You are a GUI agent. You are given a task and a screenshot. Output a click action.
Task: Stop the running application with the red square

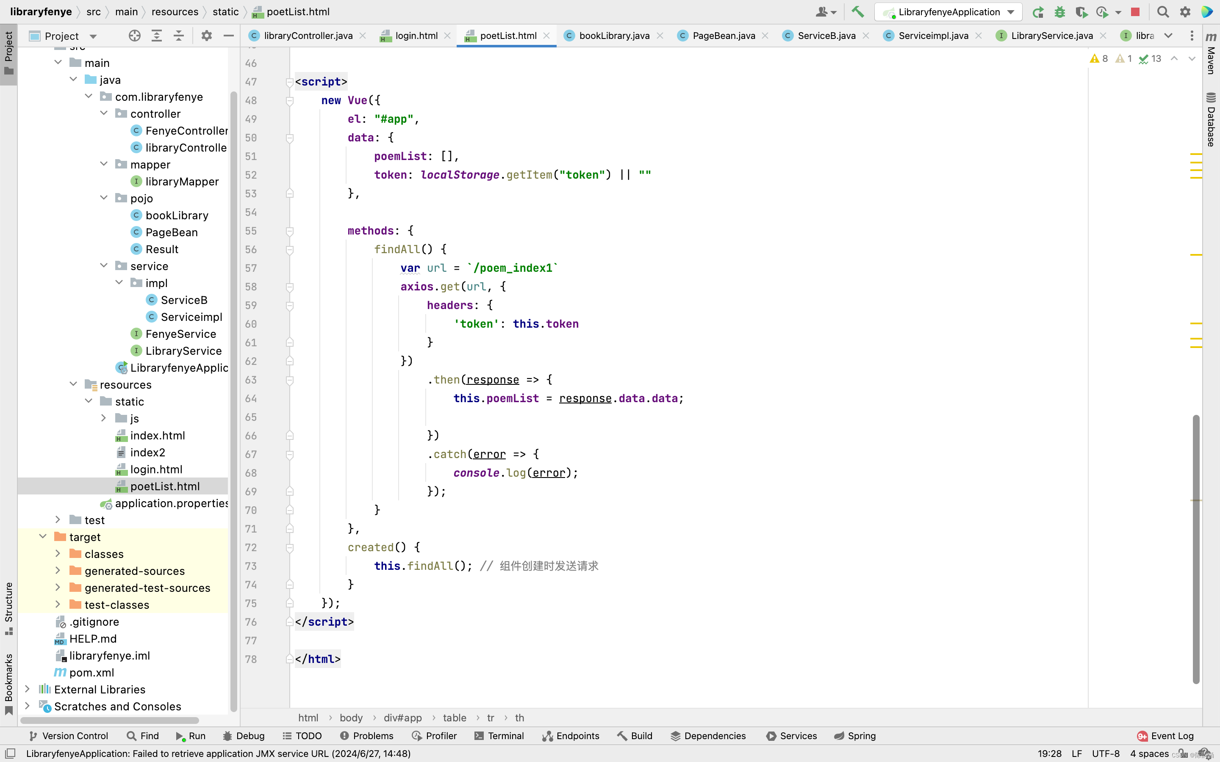pyautogui.click(x=1135, y=11)
